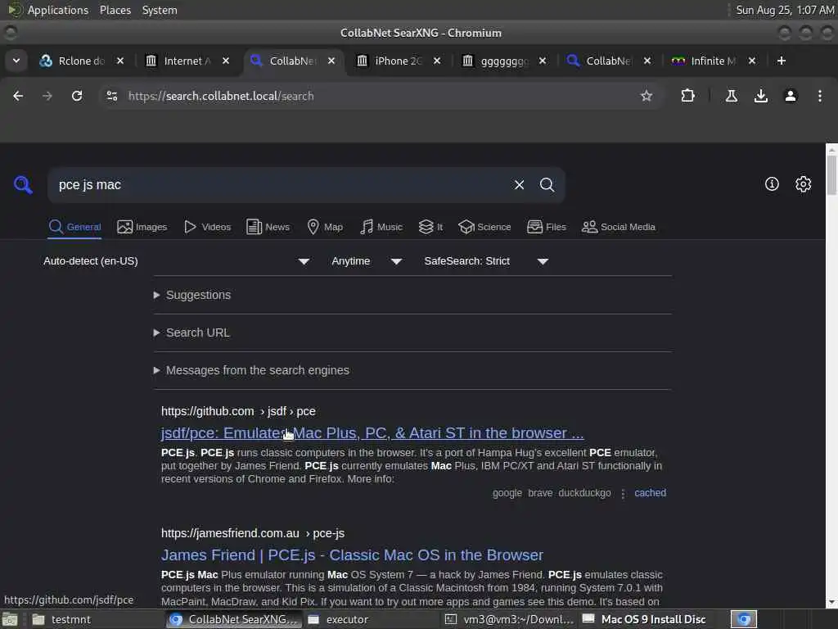This screenshot has height=629, width=838.
Task: Switch to vm3@vm3 terminal taskbar window
Action: pos(509,619)
